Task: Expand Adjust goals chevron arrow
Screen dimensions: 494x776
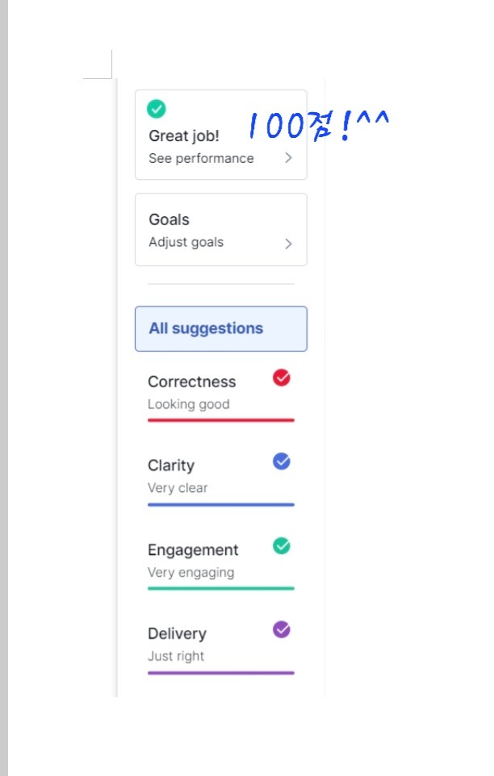Action: point(288,244)
